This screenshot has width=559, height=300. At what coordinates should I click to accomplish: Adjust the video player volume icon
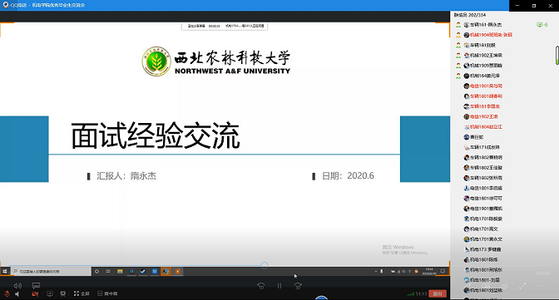(x=17, y=285)
